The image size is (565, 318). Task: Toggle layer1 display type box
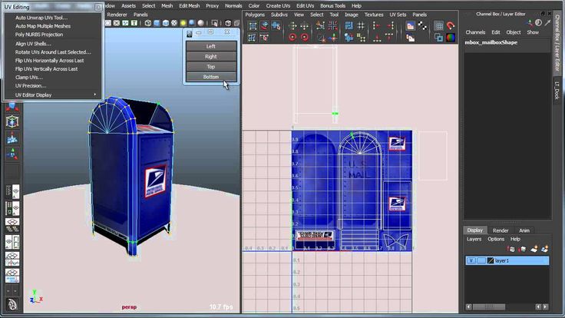pos(481,260)
